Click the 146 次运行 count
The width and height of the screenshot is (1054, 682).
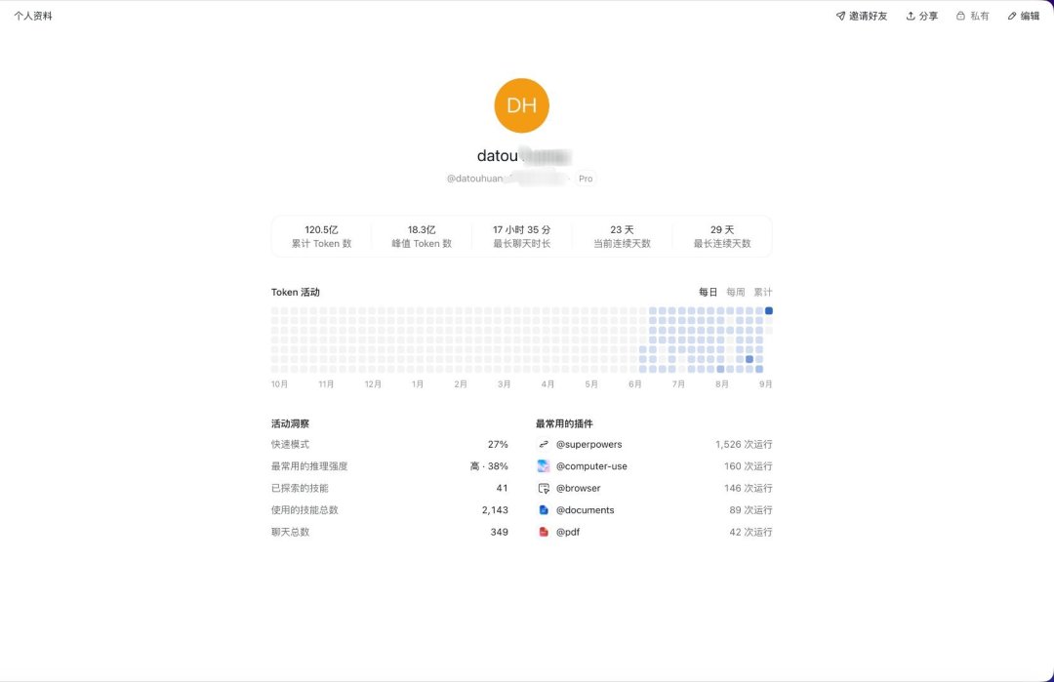click(x=749, y=489)
